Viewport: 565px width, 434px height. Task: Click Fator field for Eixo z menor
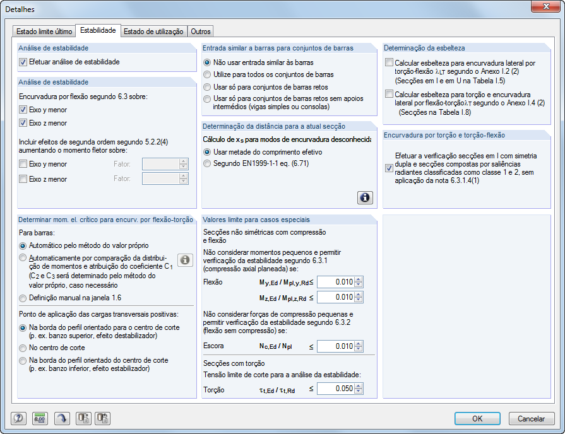click(x=161, y=179)
